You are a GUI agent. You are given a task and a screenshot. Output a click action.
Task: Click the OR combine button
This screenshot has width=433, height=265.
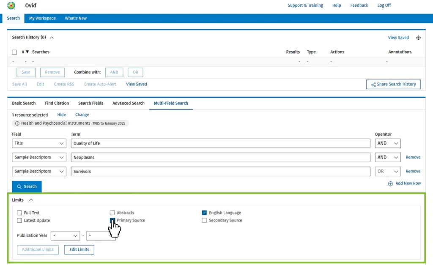135,72
